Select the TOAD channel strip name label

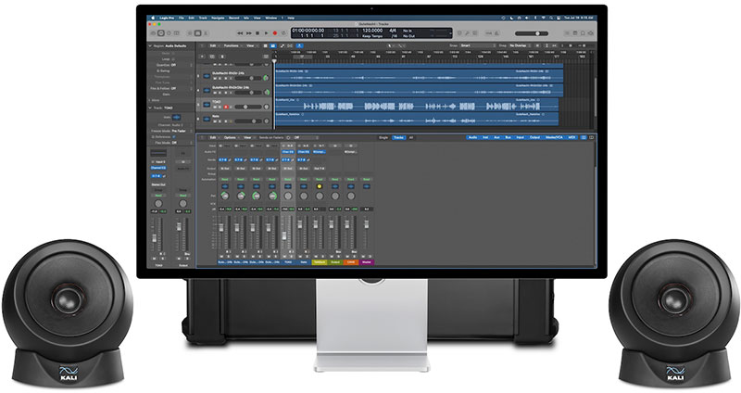click(288, 262)
